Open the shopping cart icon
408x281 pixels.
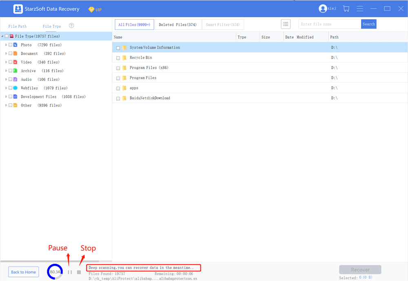click(x=346, y=9)
